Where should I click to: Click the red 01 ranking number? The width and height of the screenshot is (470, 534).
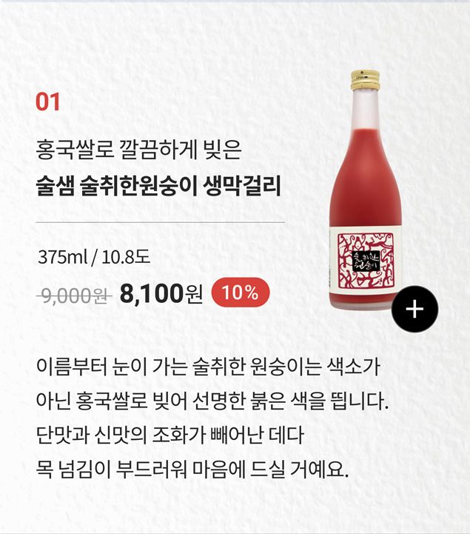(48, 101)
